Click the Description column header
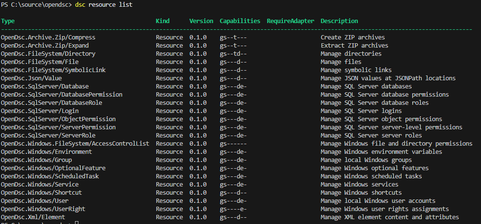The height and width of the screenshot is (224, 481). [339, 21]
